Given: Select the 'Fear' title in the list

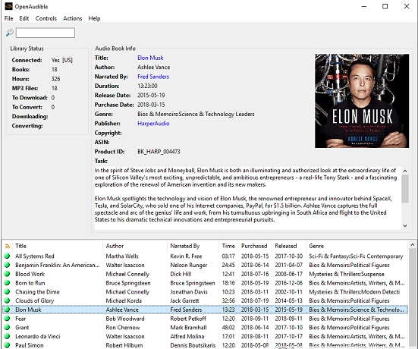Looking at the screenshot, I should coord(20,319).
